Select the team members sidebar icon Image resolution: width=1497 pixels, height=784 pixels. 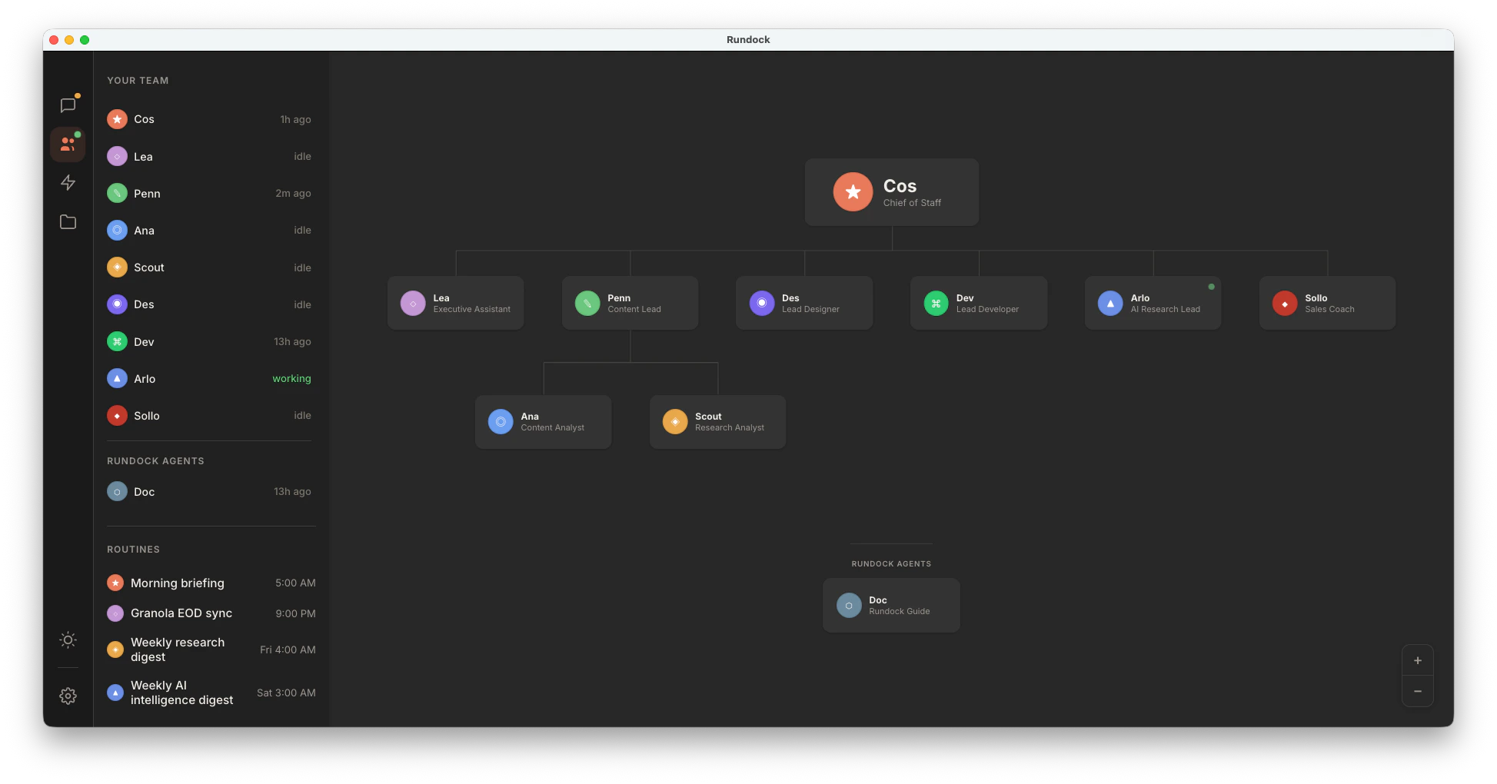pyautogui.click(x=68, y=144)
